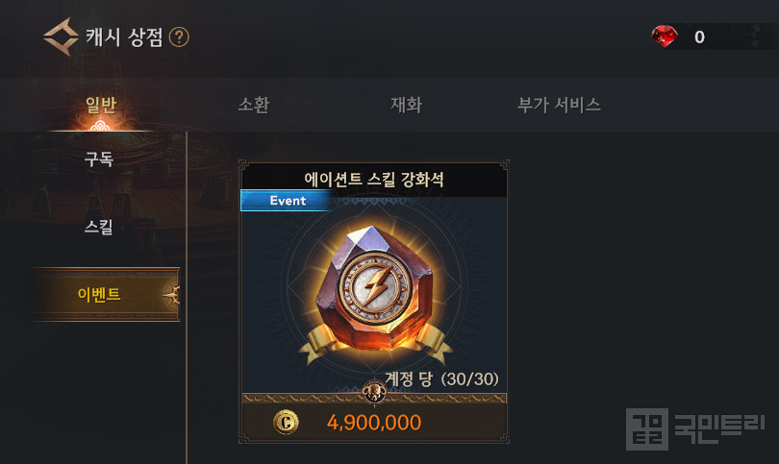Click the gem balance showing 0

(699, 37)
